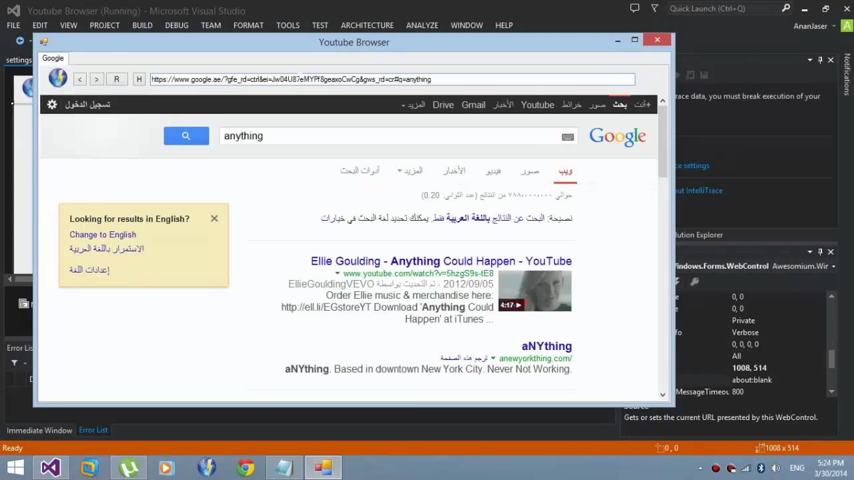The image size is (854, 480).
Task: Click Gmail in Google top bar
Action: click(x=474, y=105)
